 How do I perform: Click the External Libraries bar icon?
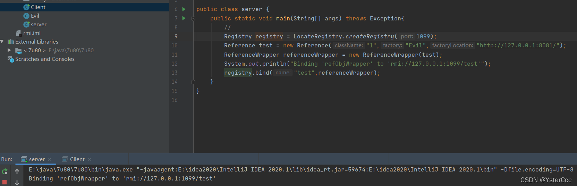(x=11, y=41)
